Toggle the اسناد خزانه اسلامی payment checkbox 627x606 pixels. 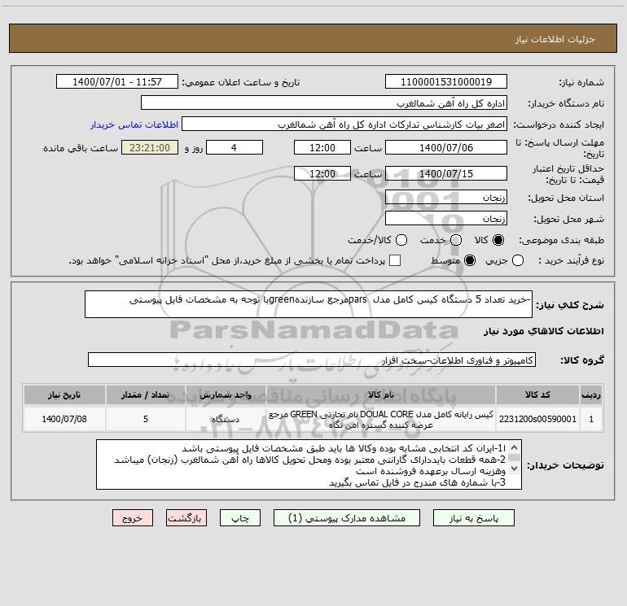click(395, 260)
